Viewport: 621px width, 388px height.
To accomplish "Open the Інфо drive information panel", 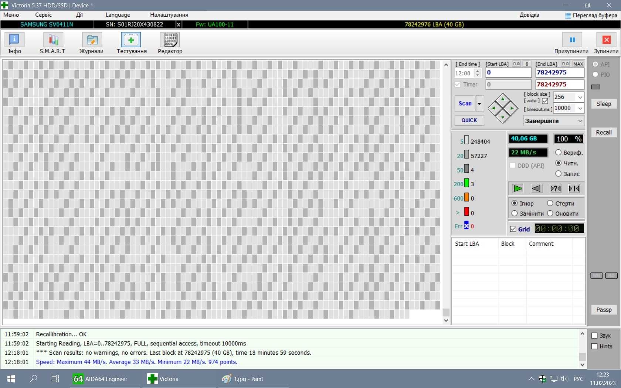I will click(x=14, y=43).
